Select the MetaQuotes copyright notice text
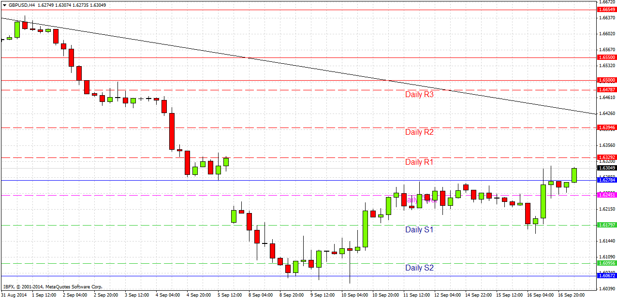 pos(53,285)
